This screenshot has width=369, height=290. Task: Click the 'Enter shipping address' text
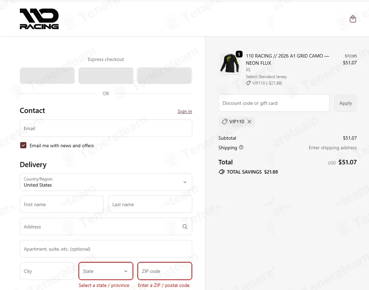point(333,148)
